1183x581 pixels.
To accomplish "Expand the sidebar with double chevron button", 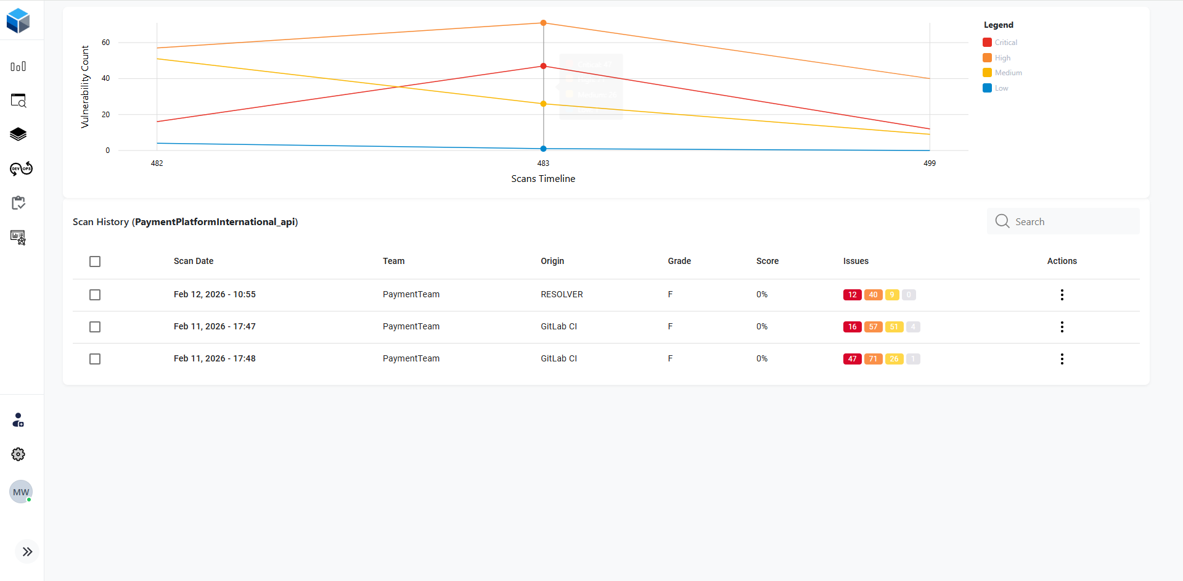I will (27, 552).
